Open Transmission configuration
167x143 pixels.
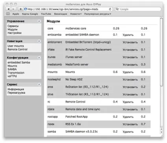16,73
